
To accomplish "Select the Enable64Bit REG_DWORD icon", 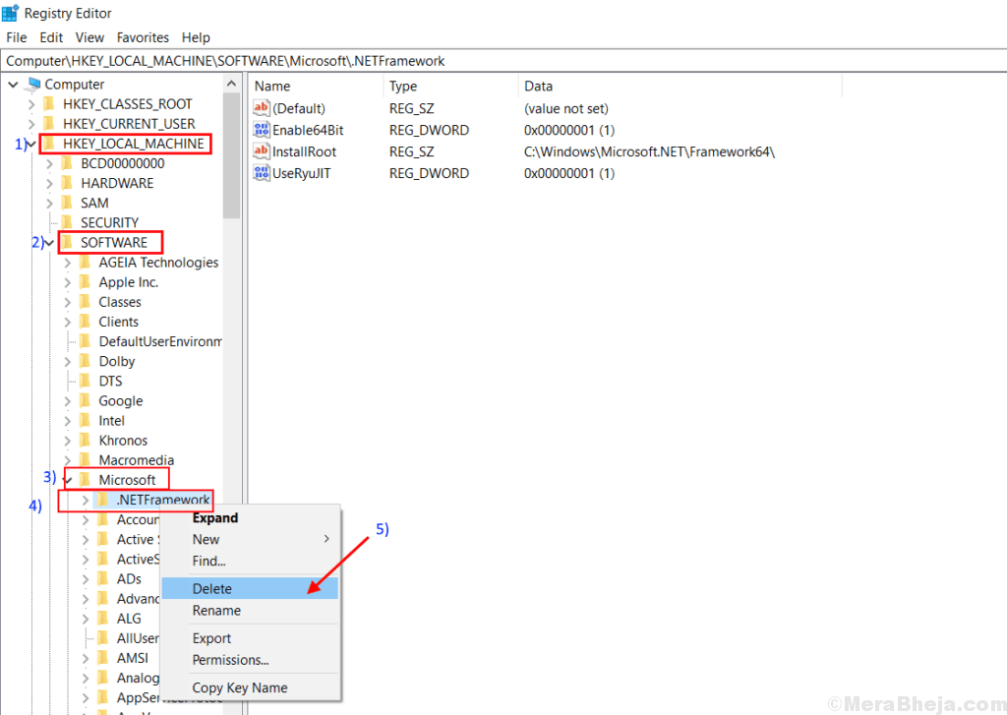I will [261, 130].
